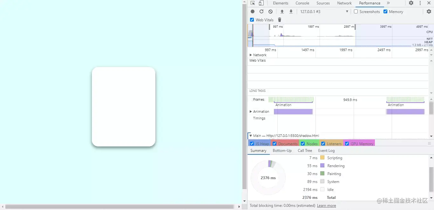
Task: Click the page scroll-right arrow
Action: coord(239,207)
